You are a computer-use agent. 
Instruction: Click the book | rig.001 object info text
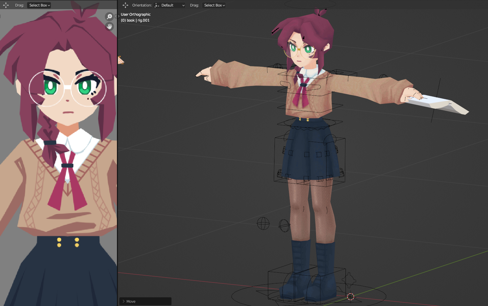(x=135, y=20)
